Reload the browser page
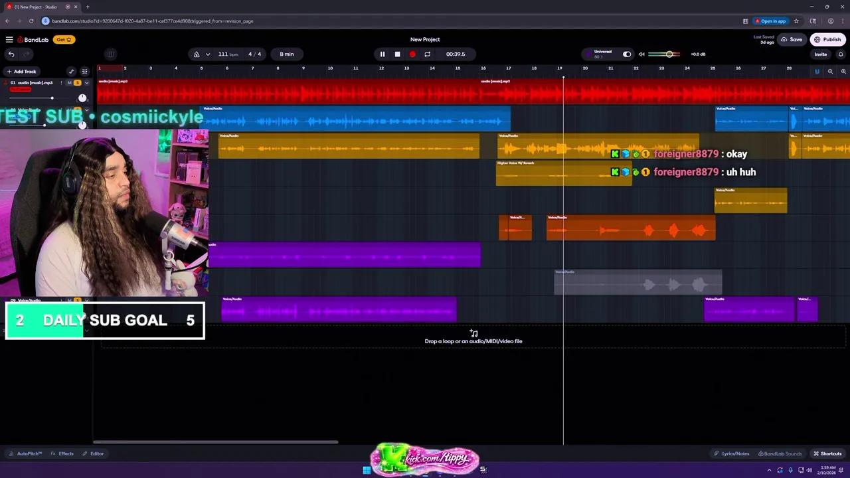Viewport: 850px width, 478px height. point(31,21)
